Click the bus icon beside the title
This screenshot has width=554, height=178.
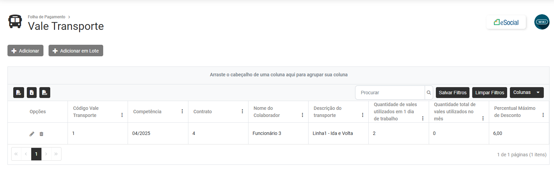pos(15,21)
